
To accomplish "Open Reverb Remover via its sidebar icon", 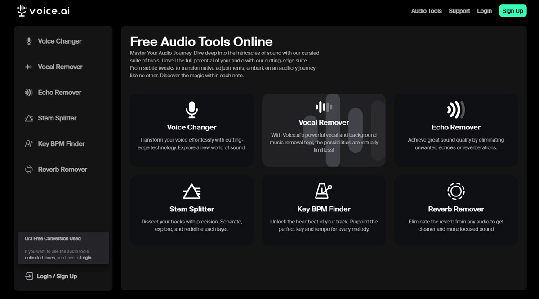I will pos(28,169).
